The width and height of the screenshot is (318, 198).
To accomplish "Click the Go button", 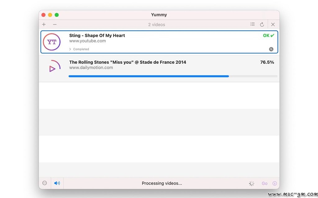I will pyautogui.click(x=265, y=183).
